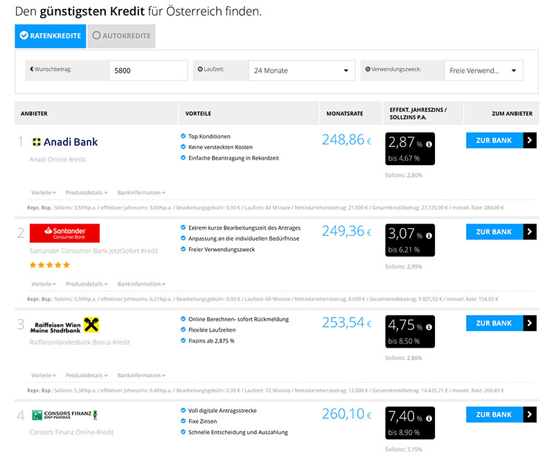This screenshot has width=554, height=462.
Task: Expand Produktdetails for Santander Consumer Bank
Action: (x=87, y=284)
